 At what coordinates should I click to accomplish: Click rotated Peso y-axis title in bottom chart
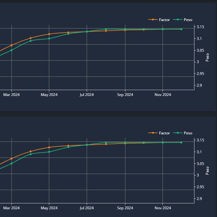(x=207, y=171)
